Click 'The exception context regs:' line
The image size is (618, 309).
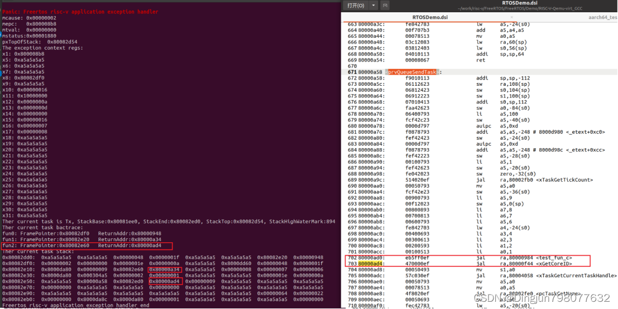(x=42, y=48)
